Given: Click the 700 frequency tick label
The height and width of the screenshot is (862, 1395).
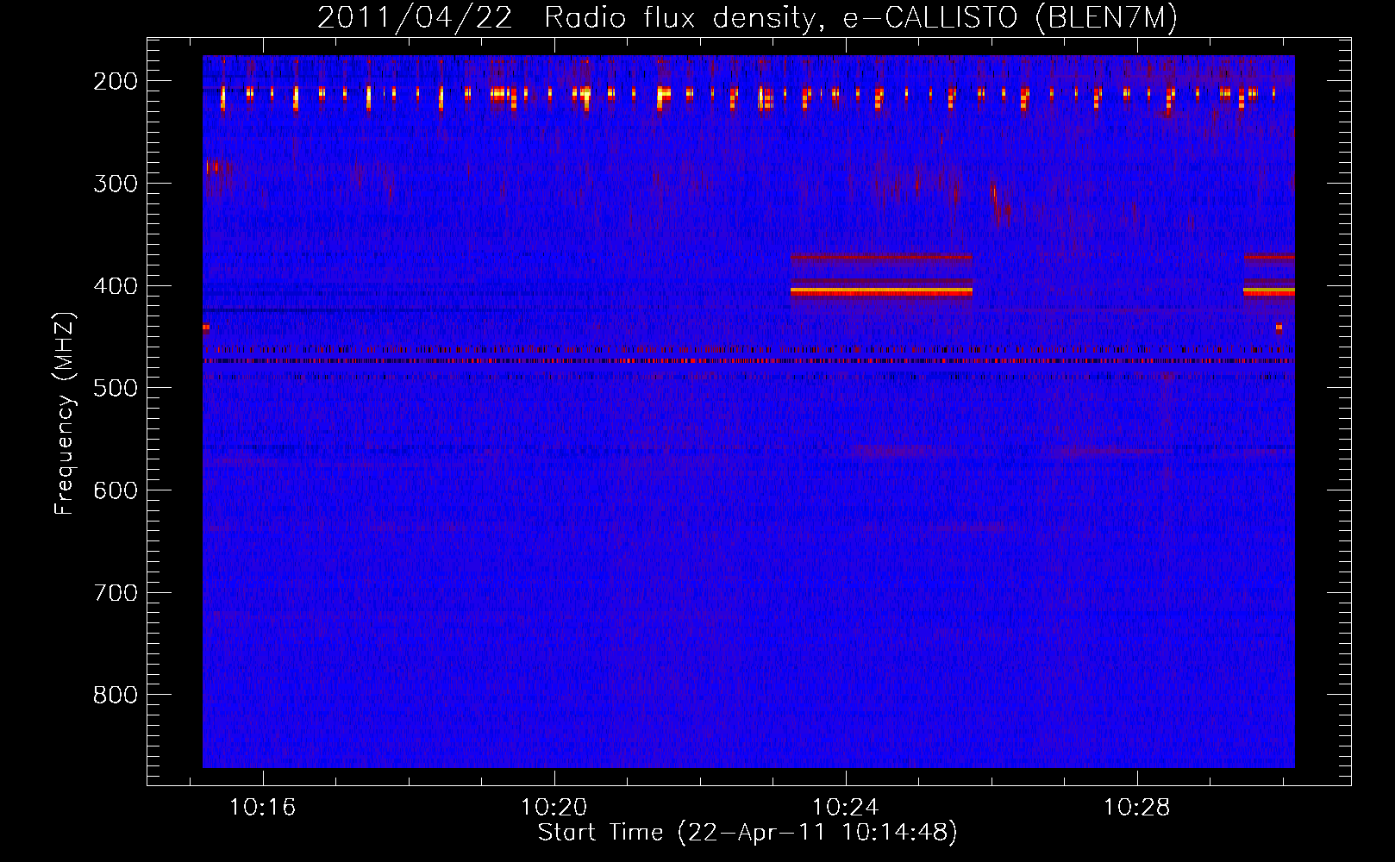Looking at the screenshot, I should click(x=116, y=593).
